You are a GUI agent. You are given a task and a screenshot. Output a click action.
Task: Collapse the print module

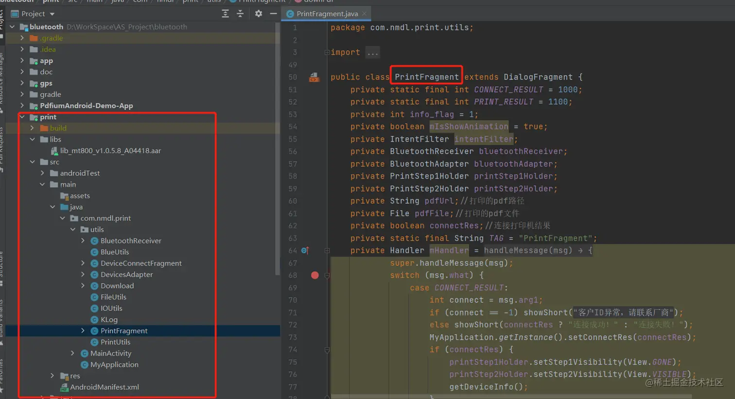pyautogui.click(x=22, y=117)
